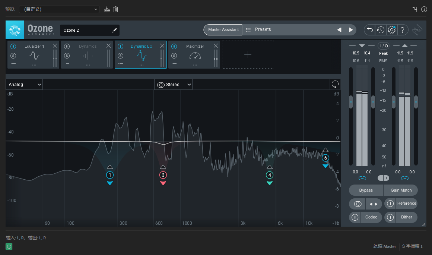Open the Dynamic EQ module preset list icon
The height and width of the screenshot is (255, 432).
pos(121,64)
